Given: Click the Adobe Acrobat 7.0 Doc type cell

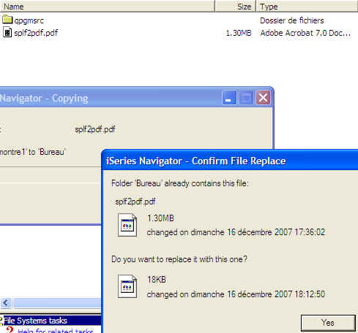Looking at the screenshot, I should pos(305,33).
